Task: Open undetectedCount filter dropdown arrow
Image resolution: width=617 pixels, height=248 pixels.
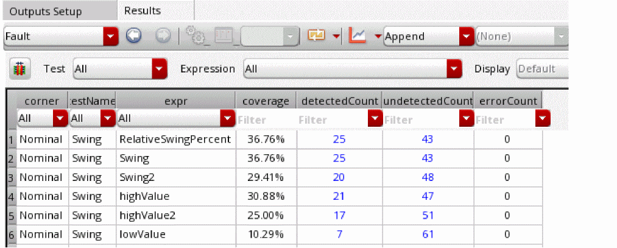Action: 467,118
